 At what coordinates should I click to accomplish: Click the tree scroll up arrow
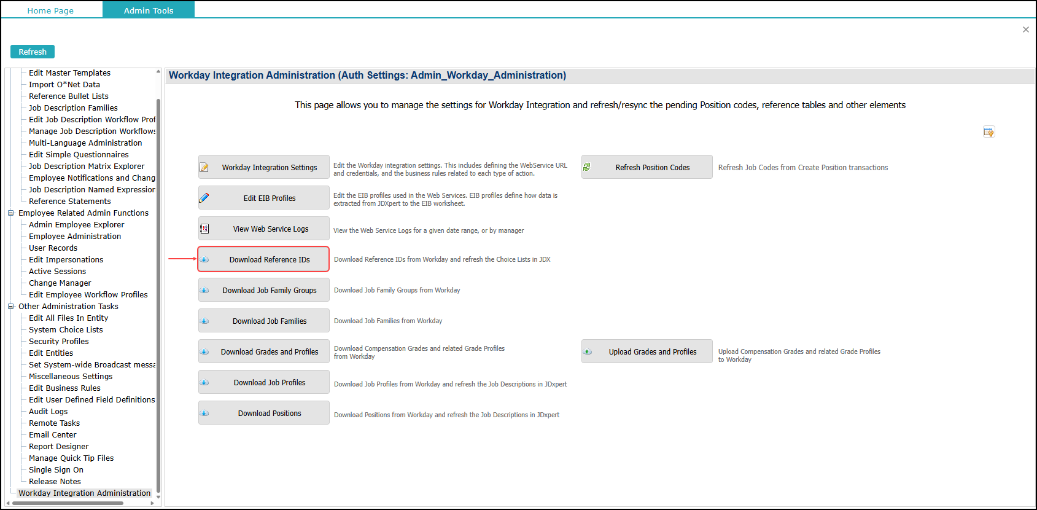[158, 72]
